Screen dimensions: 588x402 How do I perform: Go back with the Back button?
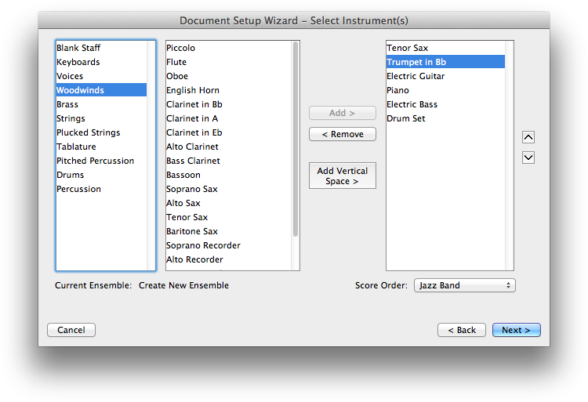[x=461, y=330]
